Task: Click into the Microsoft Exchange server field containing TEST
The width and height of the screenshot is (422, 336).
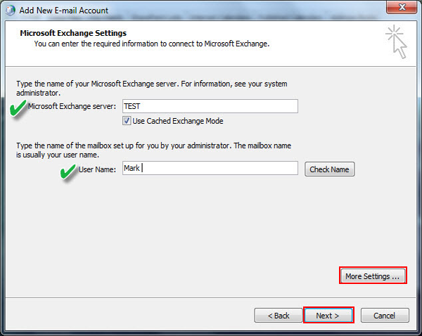Action: [209, 106]
